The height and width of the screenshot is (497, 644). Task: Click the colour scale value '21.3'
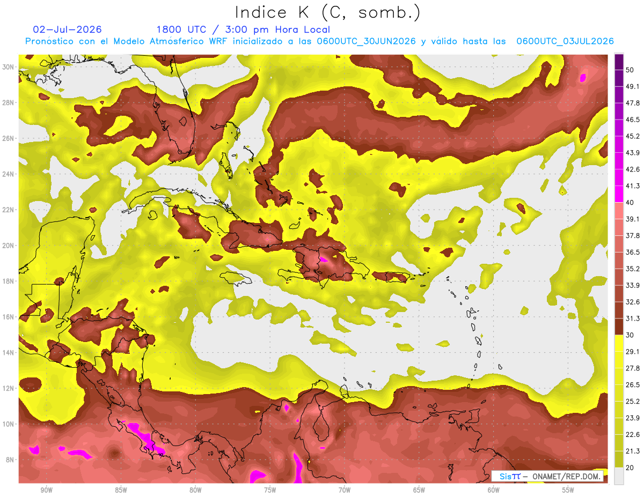point(633,451)
